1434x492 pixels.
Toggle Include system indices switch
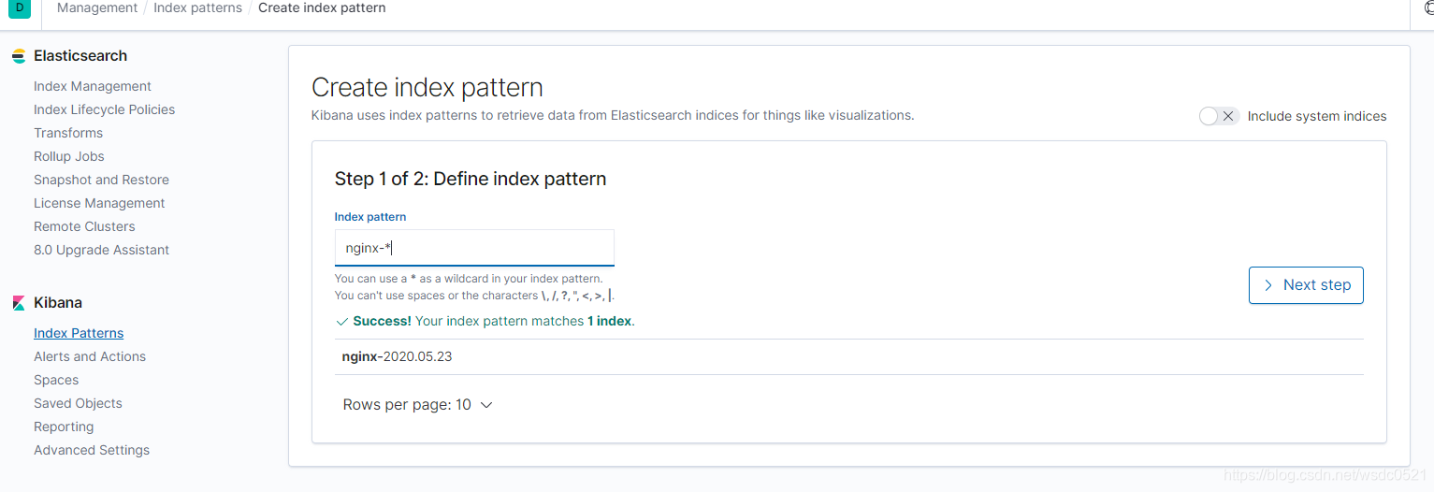pyautogui.click(x=1219, y=116)
